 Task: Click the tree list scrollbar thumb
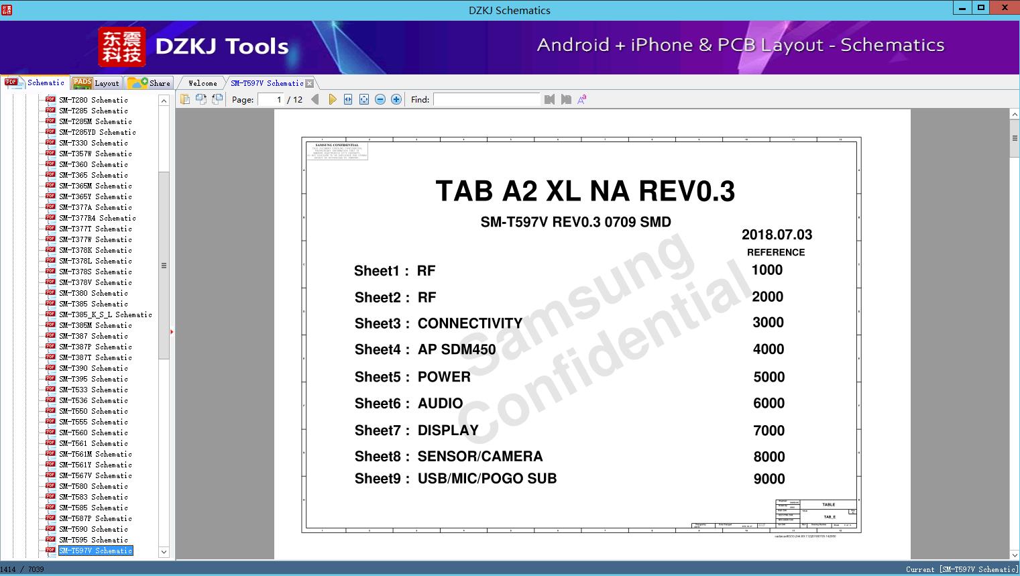click(x=164, y=265)
